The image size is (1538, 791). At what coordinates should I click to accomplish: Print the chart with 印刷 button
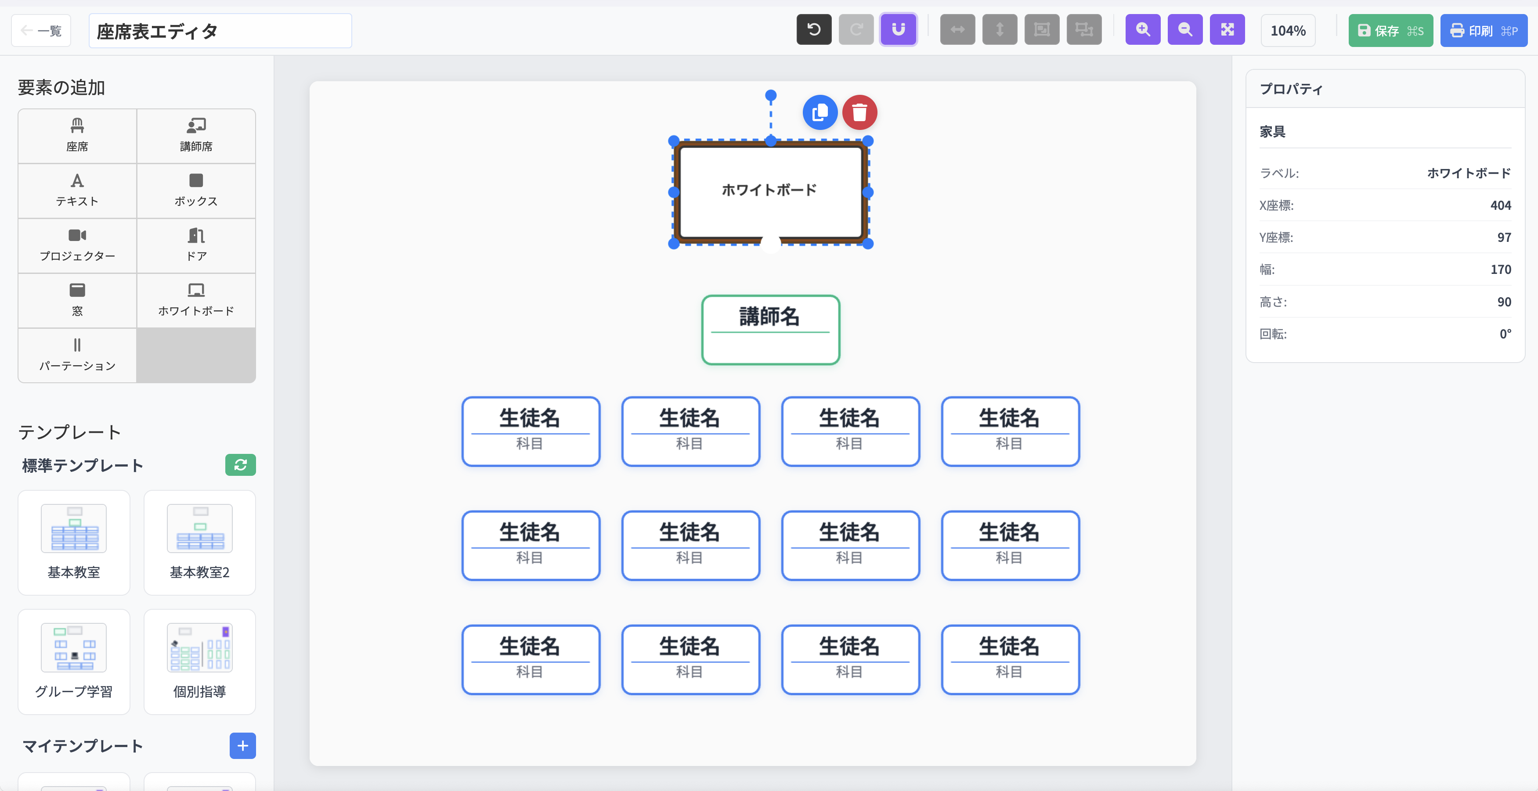1484,30
